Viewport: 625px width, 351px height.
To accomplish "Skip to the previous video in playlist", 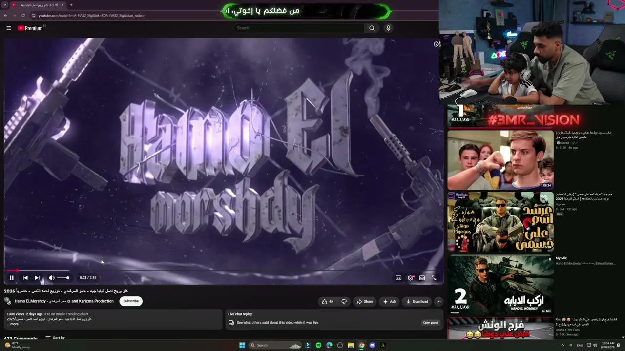I will click(25, 278).
